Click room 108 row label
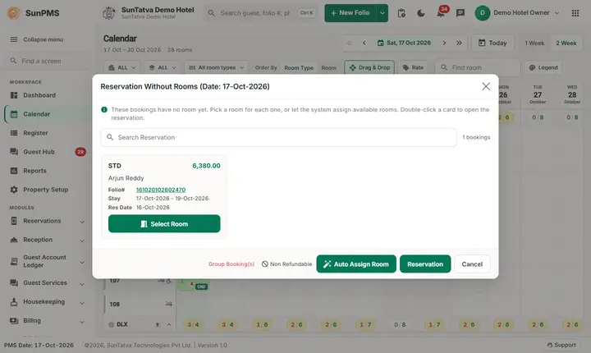 (115, 304)
